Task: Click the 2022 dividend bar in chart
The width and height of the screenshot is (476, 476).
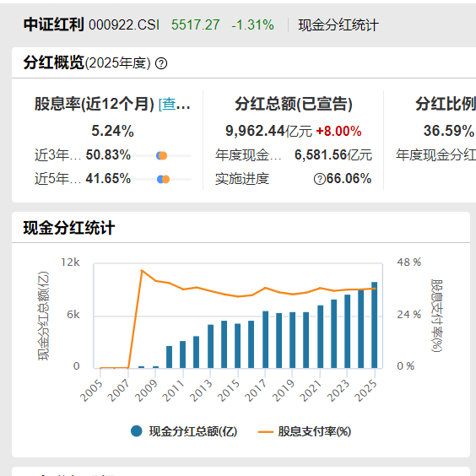Action: click(x=333, y=333)
